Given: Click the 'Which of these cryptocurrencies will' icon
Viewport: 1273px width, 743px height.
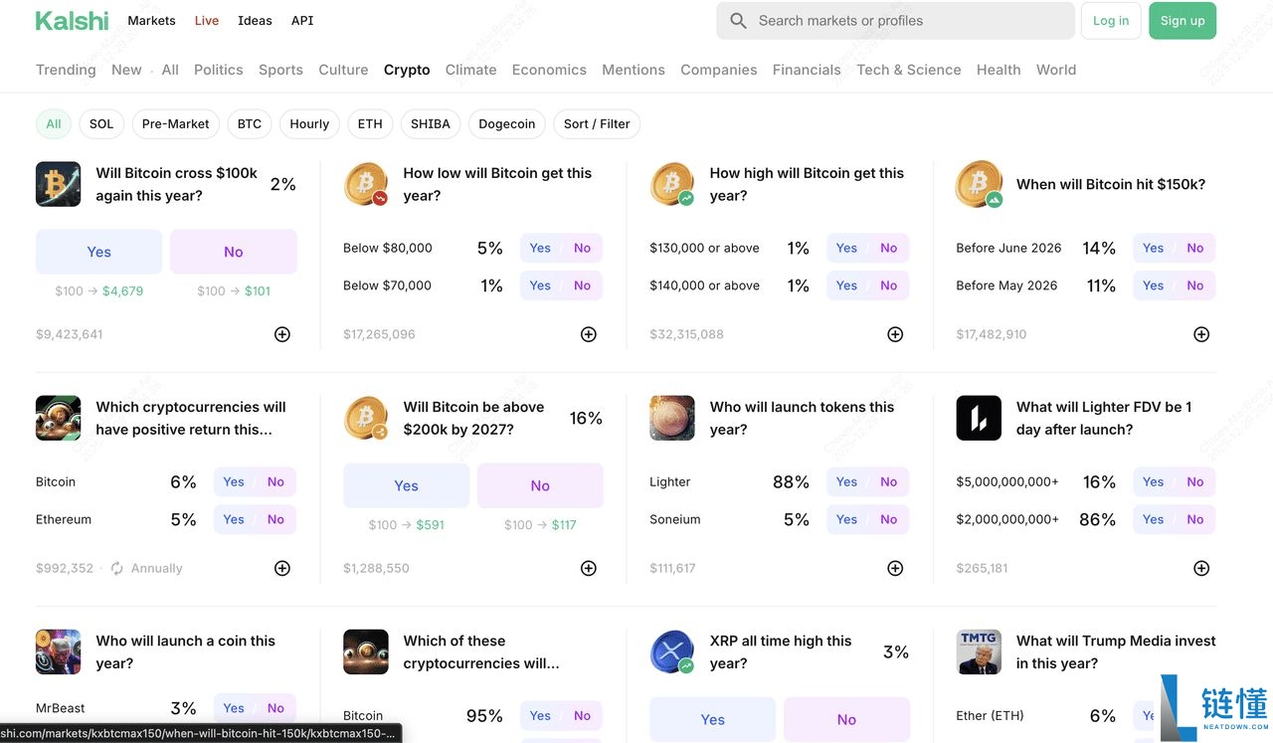Looking at the screenshot, I should (366, 651).
